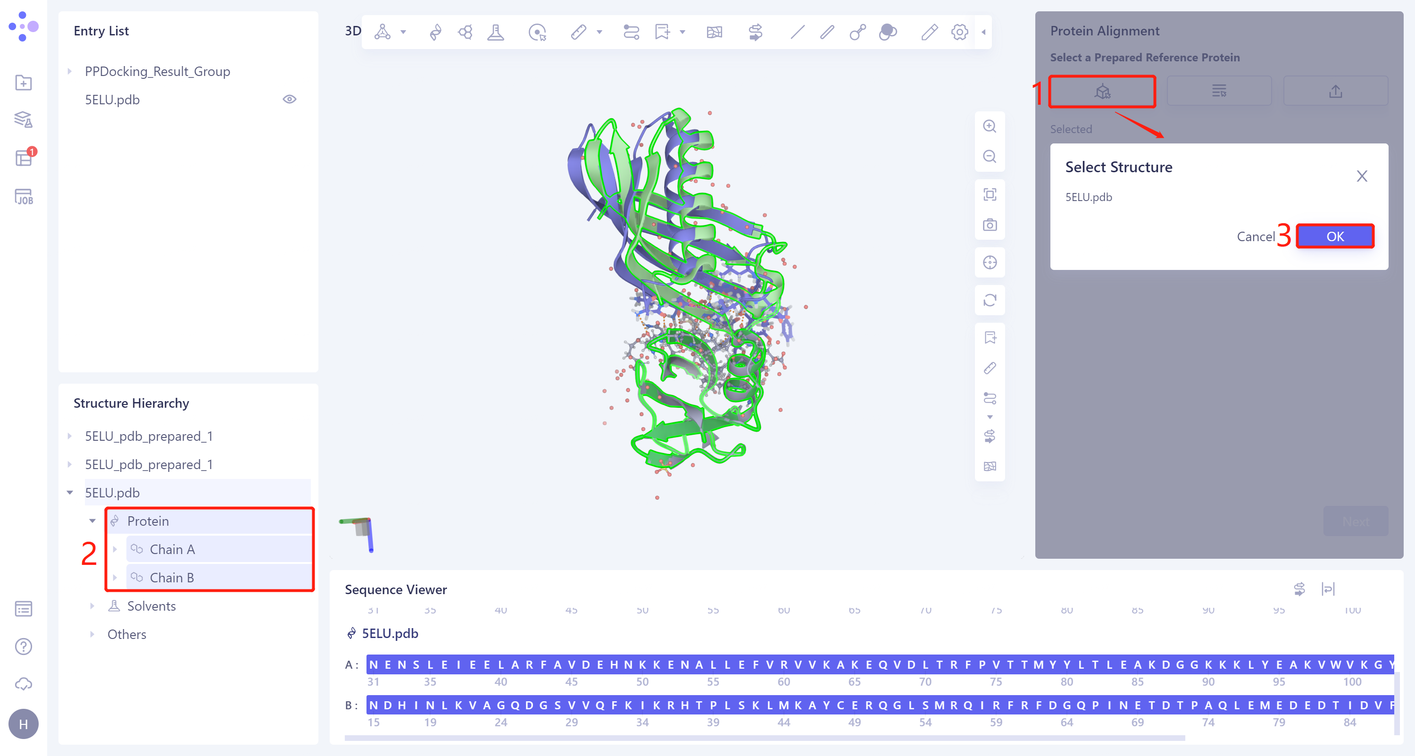This screenshot has width=1415, height=756.
Task: Click Cancel in Select Structure dialog
Action: [1255, 237]
